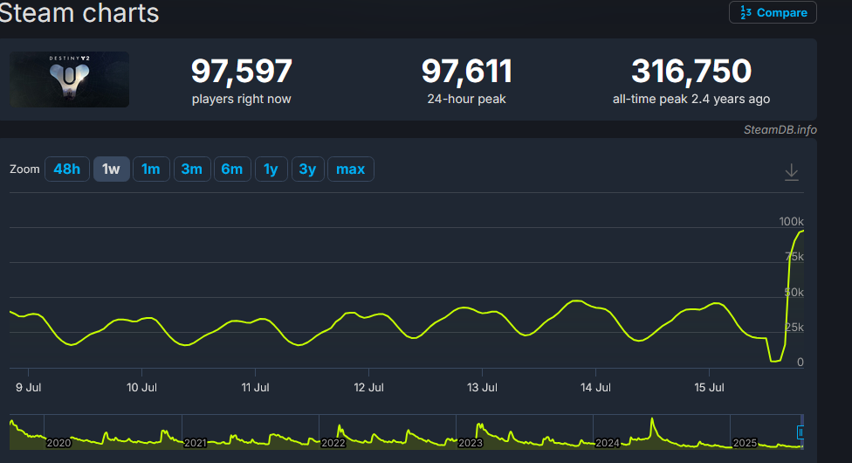
Task: Open the chart download menu icon
Action: [792, 172]
